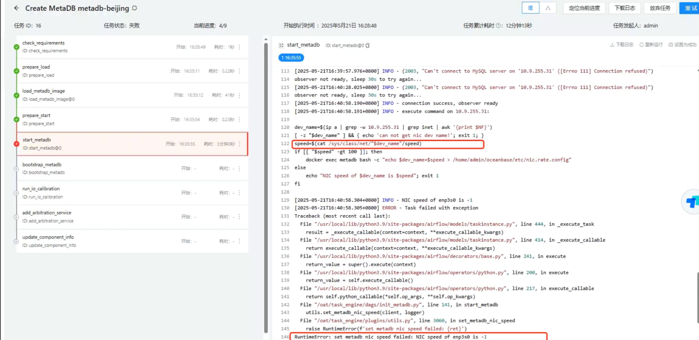The image size is (699, 340).
Task: Open the more menu for load_metadb_image step
Action: point(239,95)
